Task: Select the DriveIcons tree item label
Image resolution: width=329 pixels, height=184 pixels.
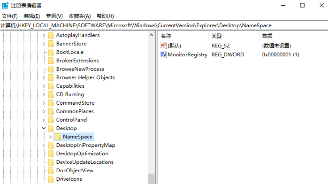Action: coord(69,179)
